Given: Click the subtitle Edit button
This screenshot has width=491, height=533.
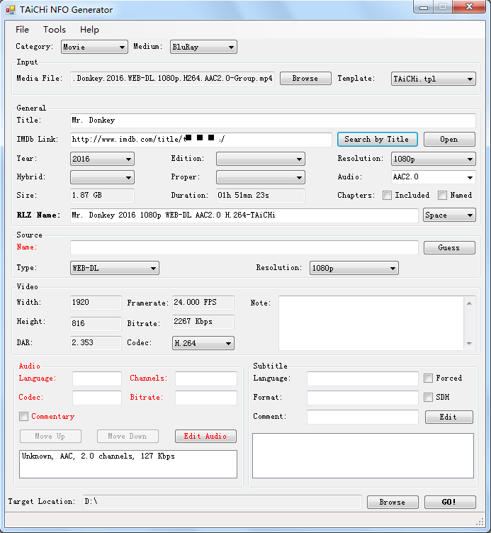Looking at the screenshot, I should point(449,417).
